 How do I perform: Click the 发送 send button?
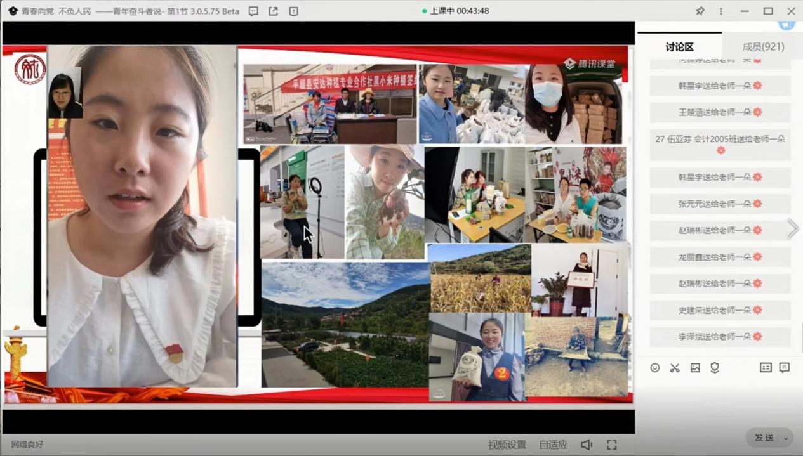point(764,438)
